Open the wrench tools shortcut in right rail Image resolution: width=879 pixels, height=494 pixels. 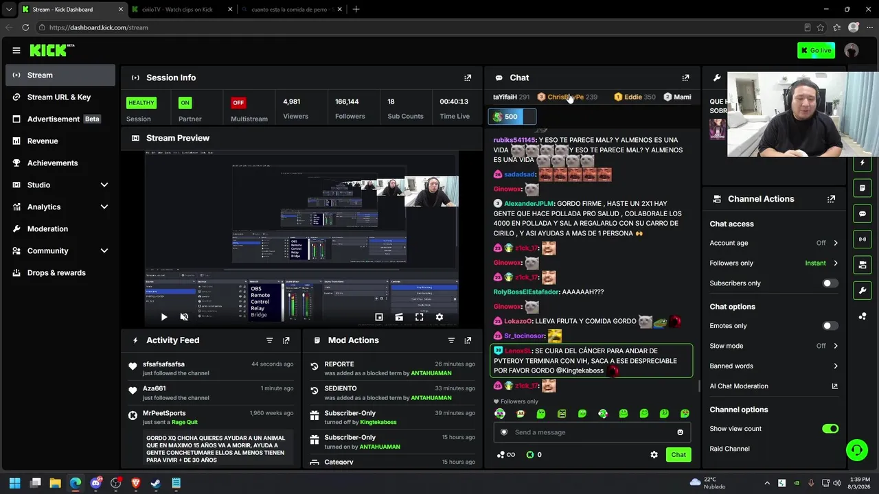pos(863,290)
